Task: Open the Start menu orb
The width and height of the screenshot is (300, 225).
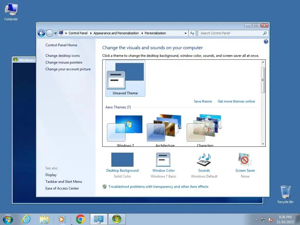Action: [8, 219]
